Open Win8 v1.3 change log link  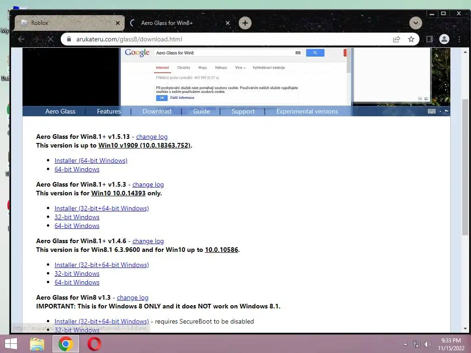tap(132, 297)
